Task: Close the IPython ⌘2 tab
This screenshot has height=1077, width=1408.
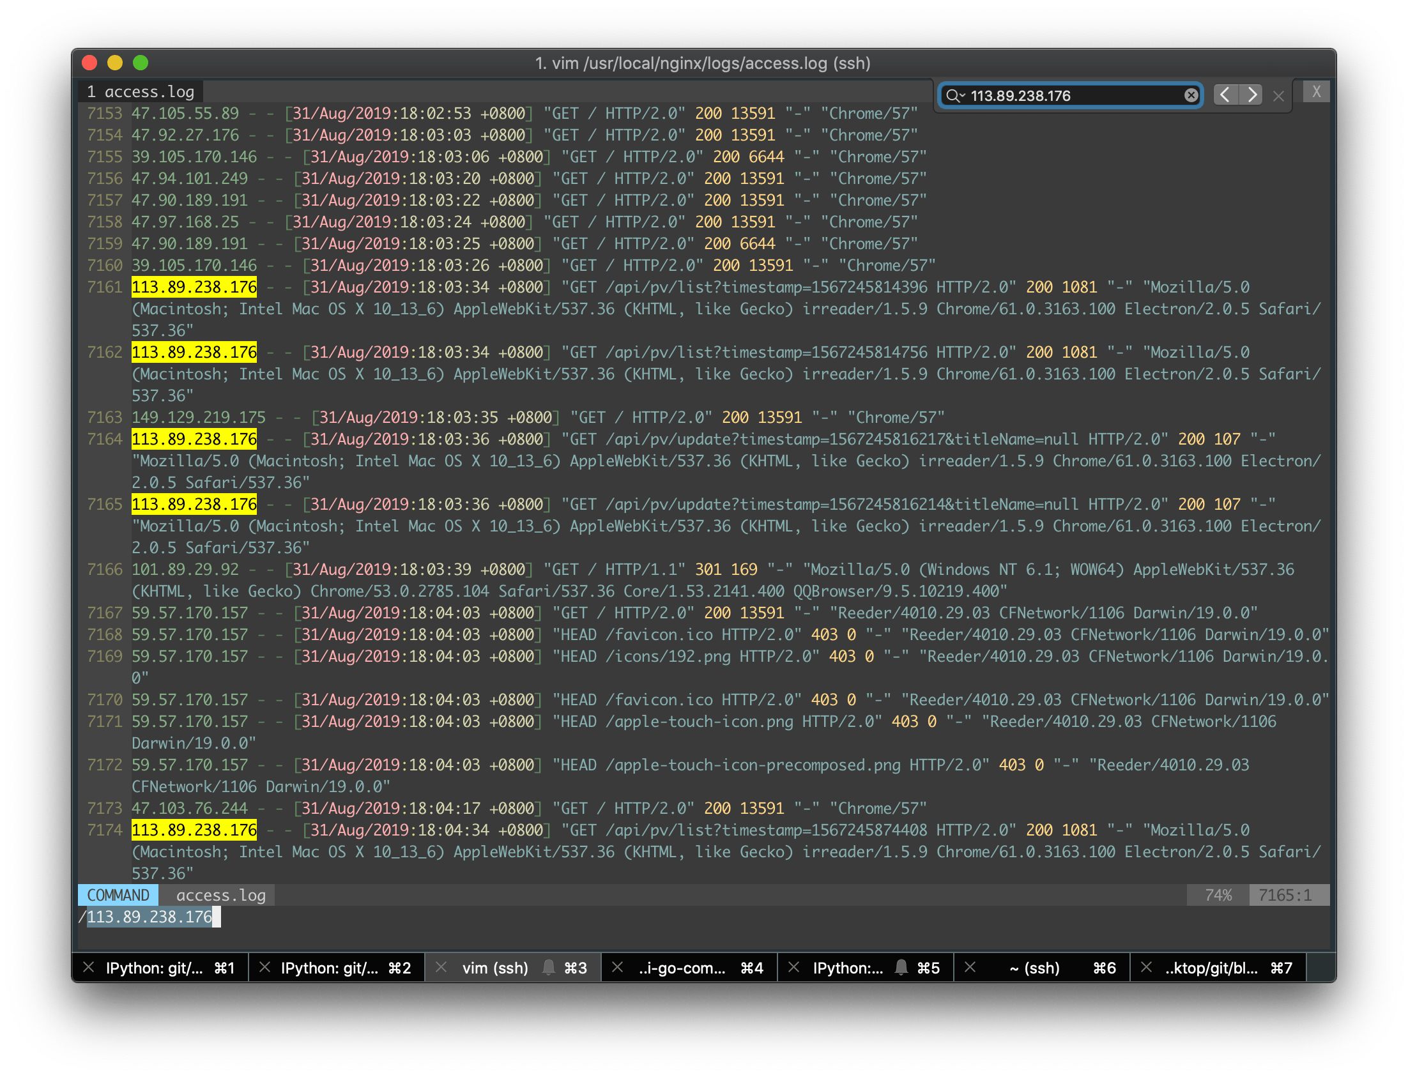Action: [265, 967]
